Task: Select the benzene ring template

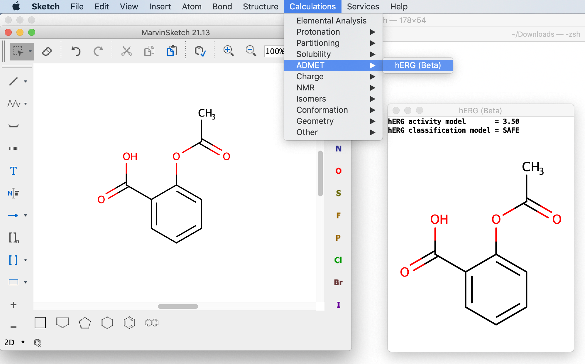Action: coord(129,323)
